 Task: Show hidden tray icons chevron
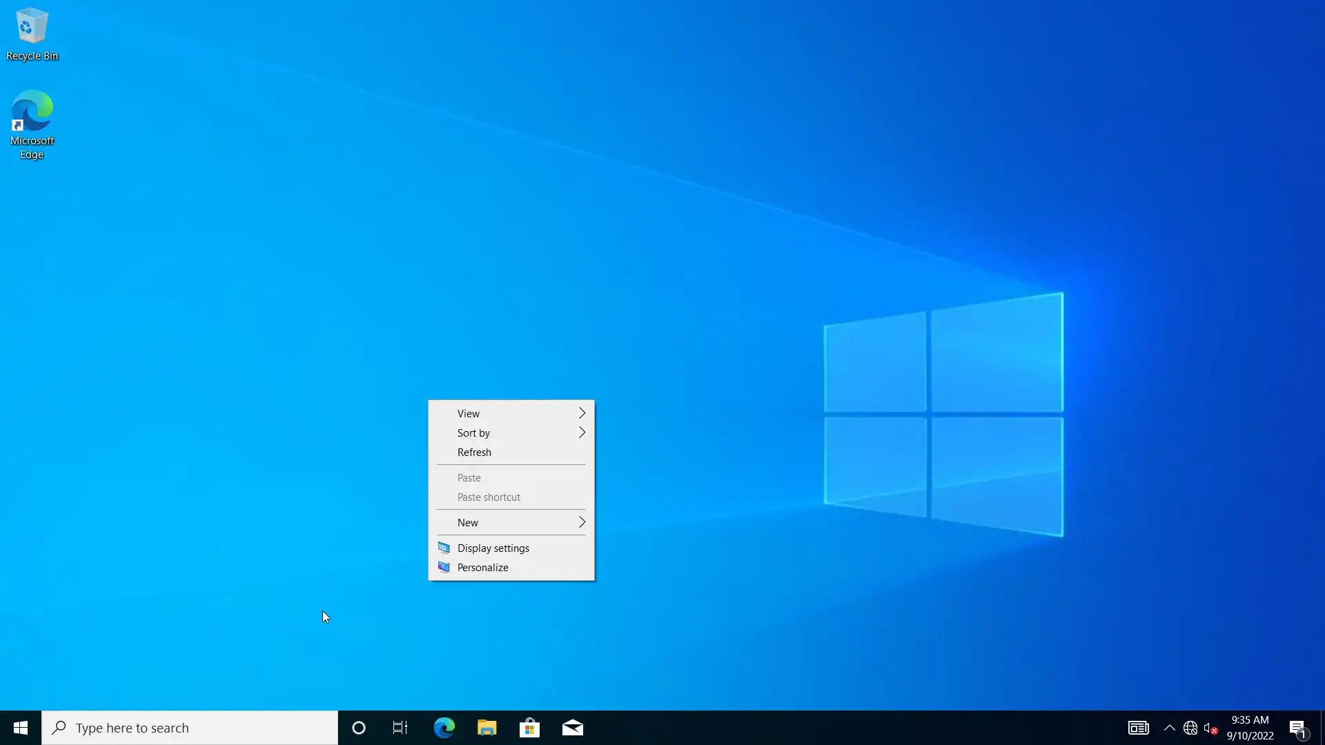1169,728
